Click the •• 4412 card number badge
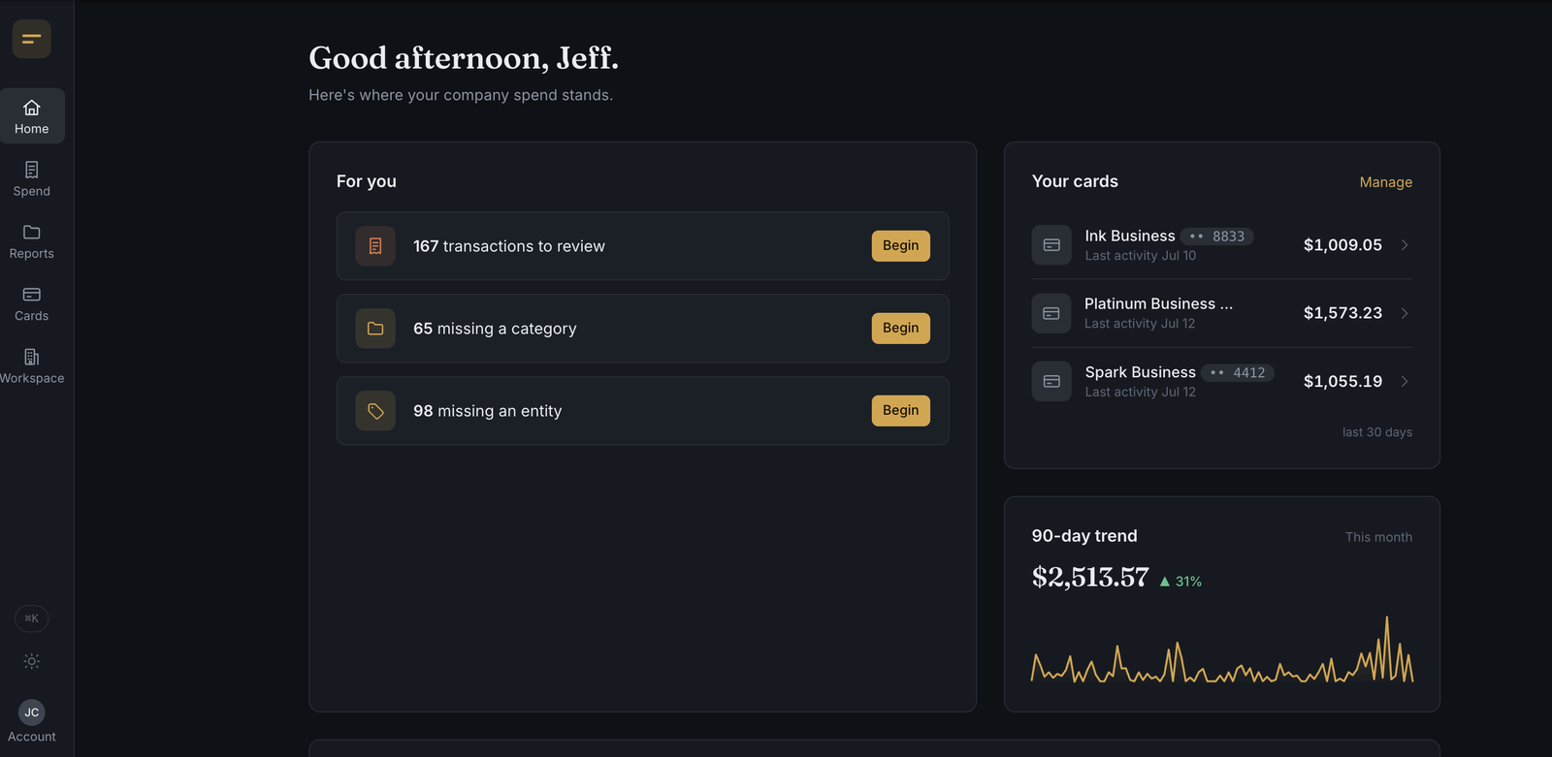The height and width of the screenshot is (757, 1552). click(x=1238, y=372)
